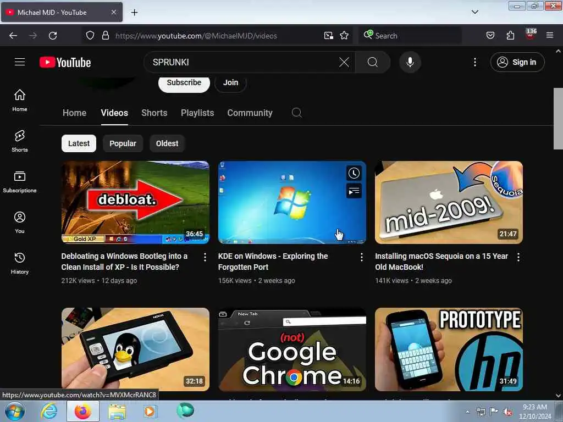Open Windows Media Player taskbar icon
The width and height of the screenshot is (563, 422).
[150, 411]
